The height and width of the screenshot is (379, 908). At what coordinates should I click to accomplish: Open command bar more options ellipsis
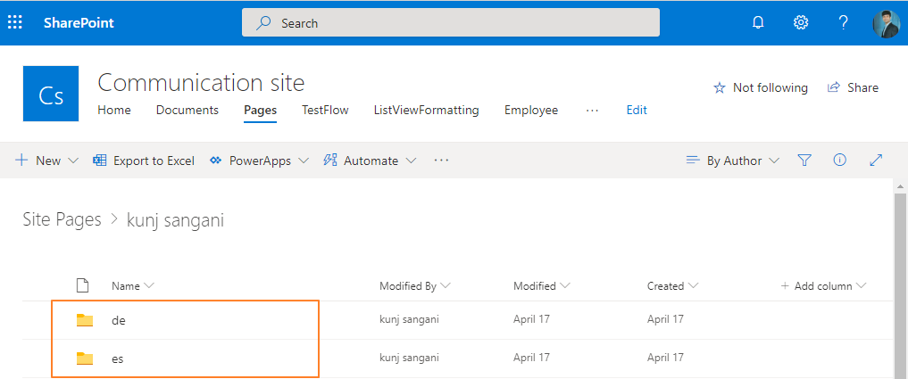[441, 161]
